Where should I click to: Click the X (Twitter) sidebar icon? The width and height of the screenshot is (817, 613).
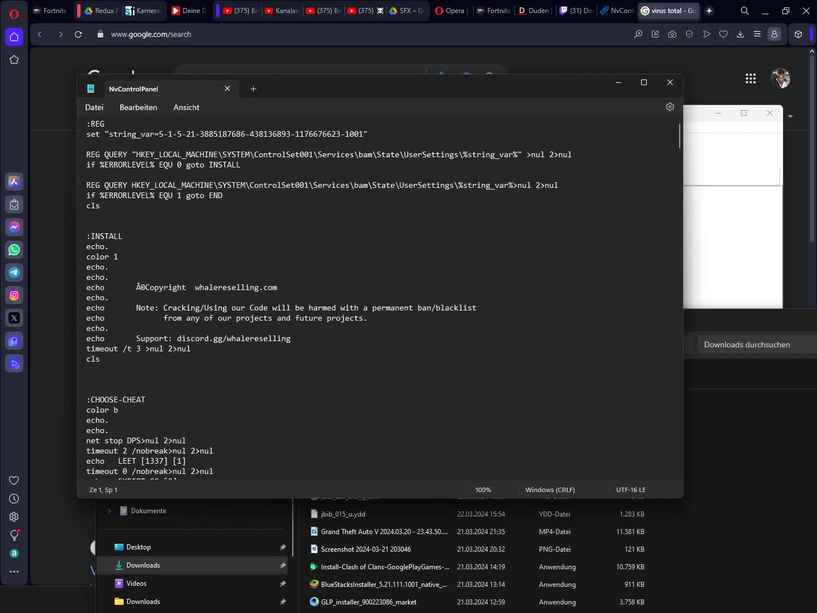point(14,318)
